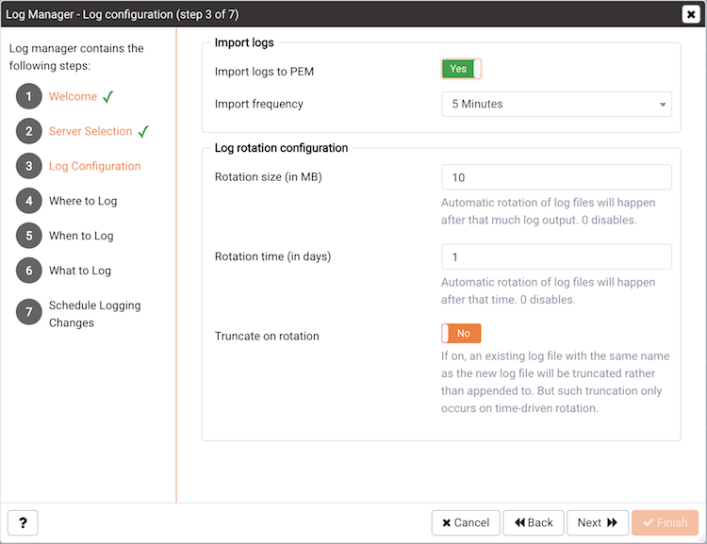
Task: Click the Rotation time (in days) label
Action: pos(272,256)
